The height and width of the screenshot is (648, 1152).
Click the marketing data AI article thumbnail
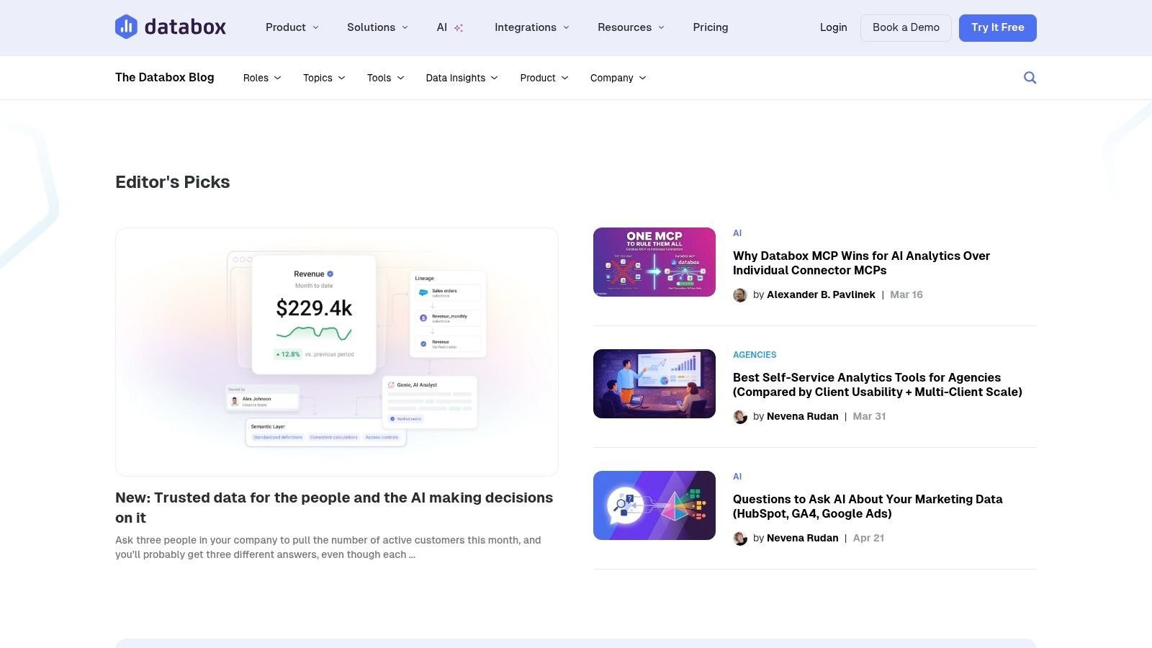pyautogui.click(x=654, y=505)
